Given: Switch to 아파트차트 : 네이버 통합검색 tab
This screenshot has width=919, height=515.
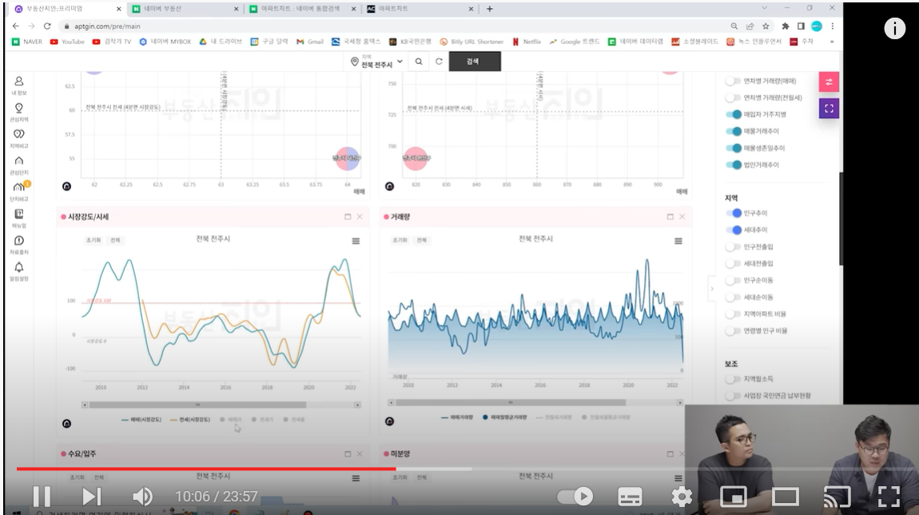Looking at the screenshot, I should tap(302, 9).
